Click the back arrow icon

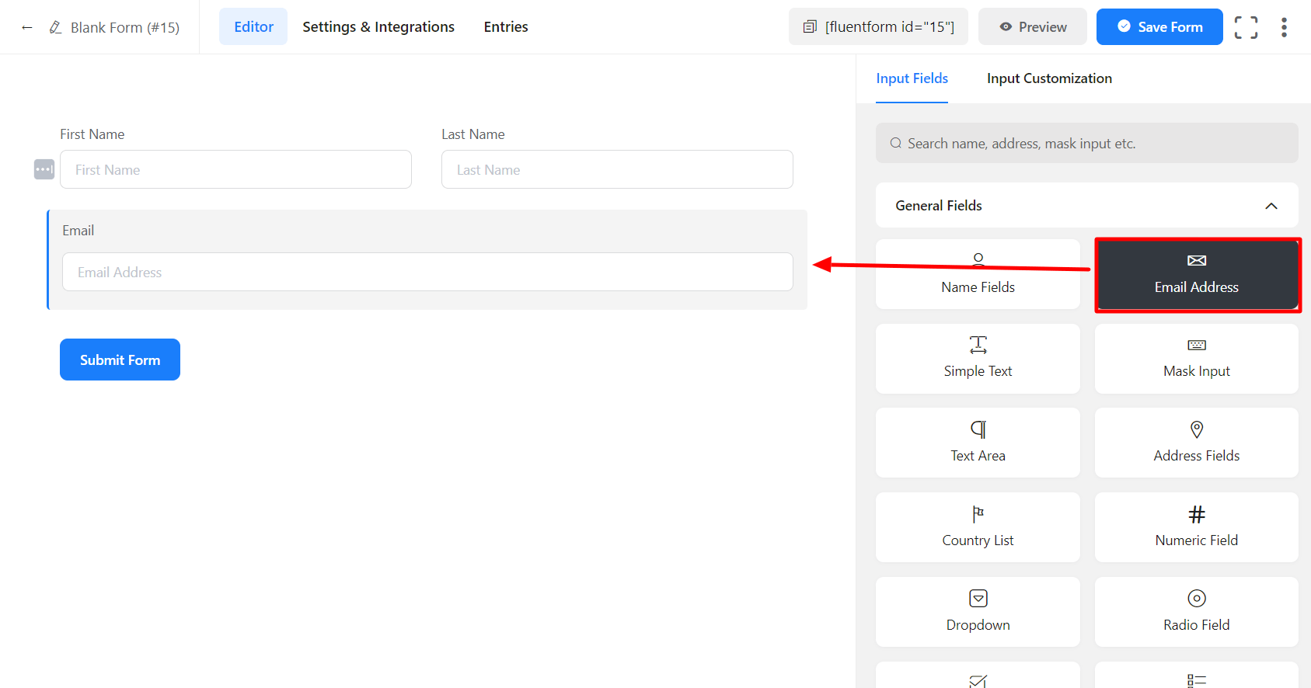[27, 27]
